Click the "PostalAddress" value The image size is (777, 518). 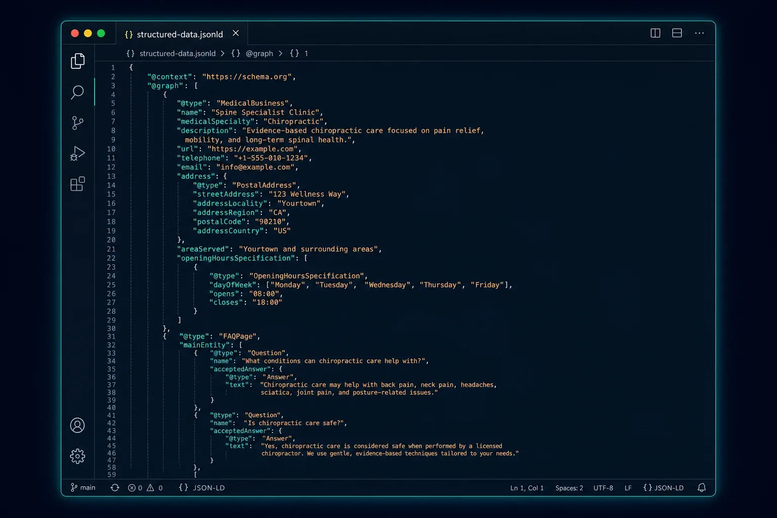[265, 185]
